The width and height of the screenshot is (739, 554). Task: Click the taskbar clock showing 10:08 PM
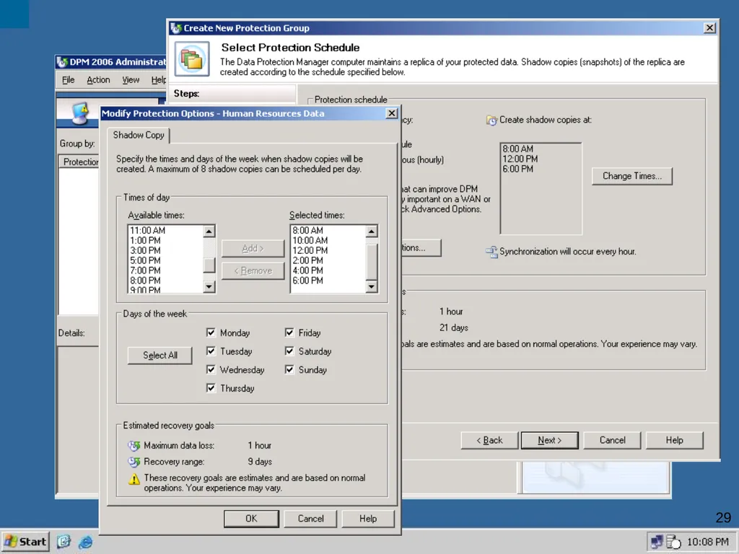(x=707, y=542)
